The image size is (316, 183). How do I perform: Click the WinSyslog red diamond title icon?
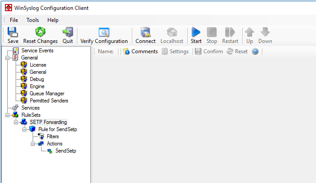pos(8,8)
